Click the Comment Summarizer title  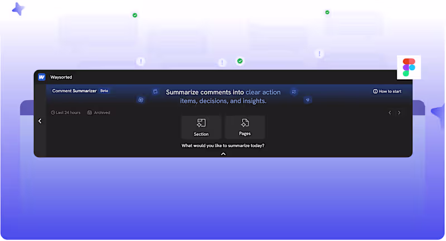coord(74,91)
